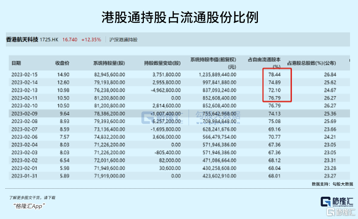This screenshot has width=358, height=219.
Task: Click the 占港股总股数(%)(公布) column header
Action: click(x=311, y=63)
